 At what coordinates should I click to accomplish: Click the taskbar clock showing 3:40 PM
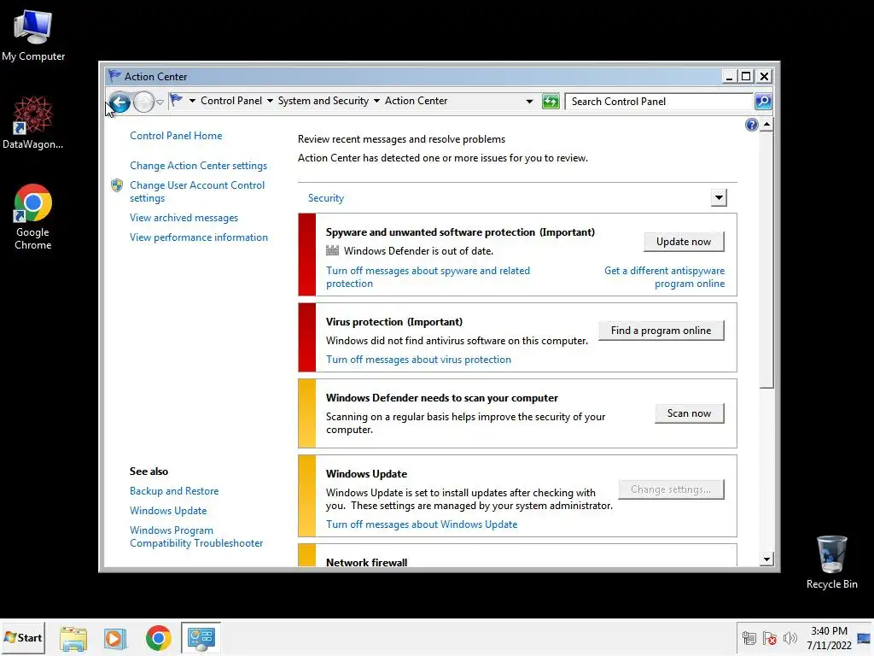pyautogui.click(x=829, y=638)
